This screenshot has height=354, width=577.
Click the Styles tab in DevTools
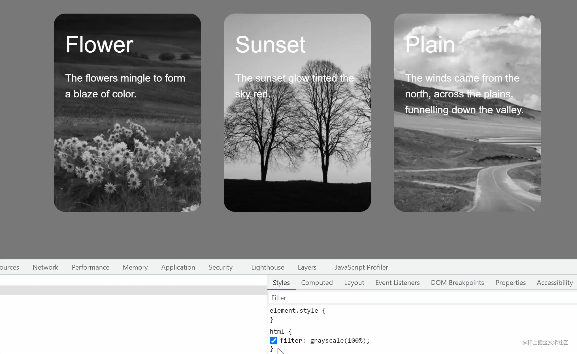coord(281,282)
